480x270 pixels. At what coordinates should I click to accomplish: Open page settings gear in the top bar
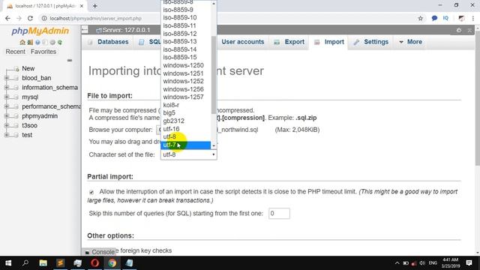458,30
